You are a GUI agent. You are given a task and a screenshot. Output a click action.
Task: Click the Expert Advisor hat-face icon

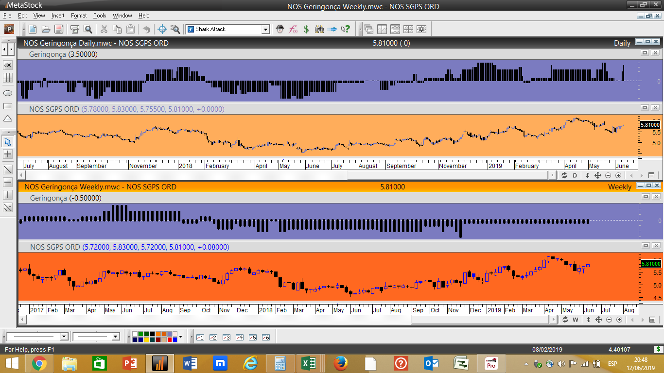pyautogui.click(x=280, y=29)
